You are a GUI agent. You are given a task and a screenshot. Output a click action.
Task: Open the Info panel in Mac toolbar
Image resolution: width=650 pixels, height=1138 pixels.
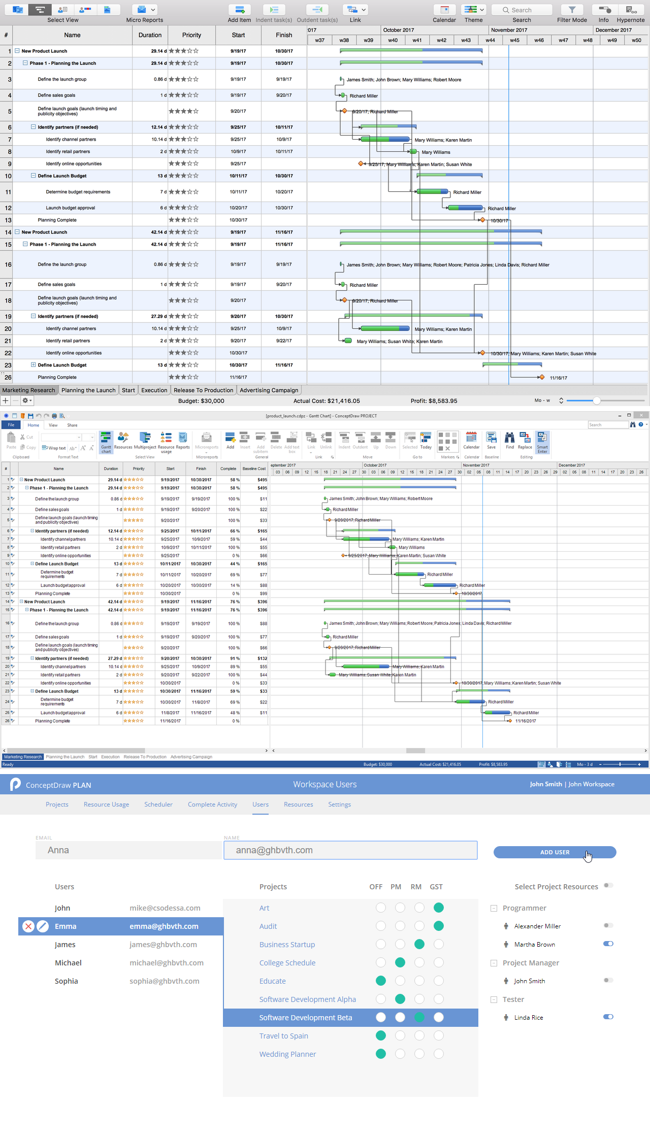pyautogui.click(x=604, y=10)
